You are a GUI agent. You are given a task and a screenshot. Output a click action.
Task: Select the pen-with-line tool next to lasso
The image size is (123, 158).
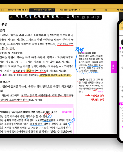(93, 17)
